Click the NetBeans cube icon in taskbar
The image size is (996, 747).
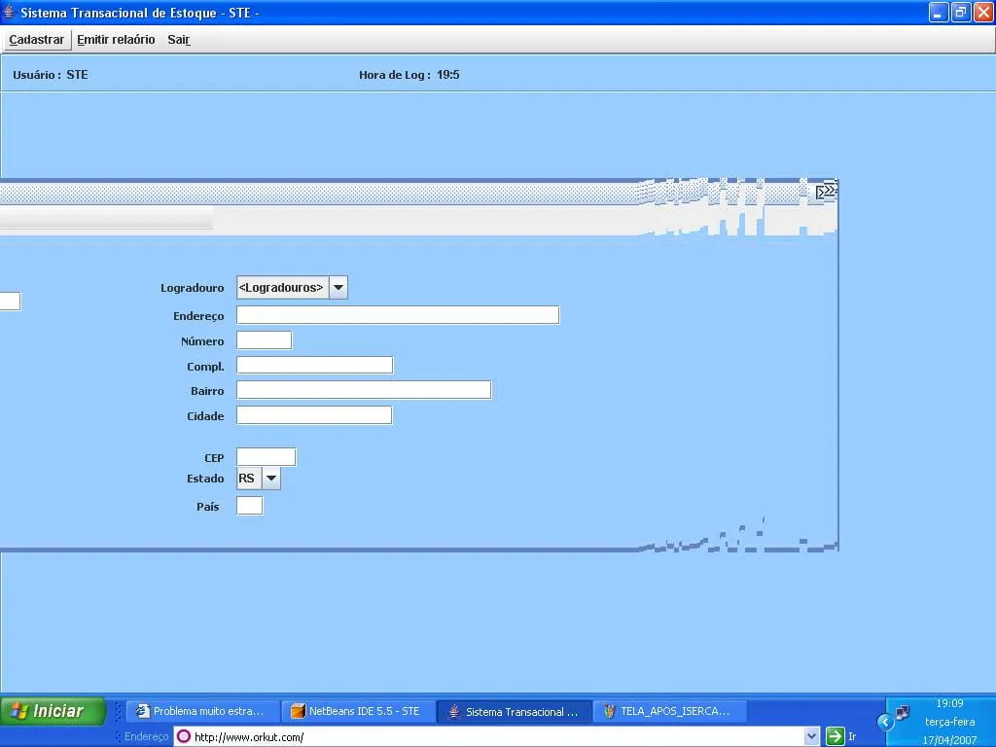click(x=298, y=711)
